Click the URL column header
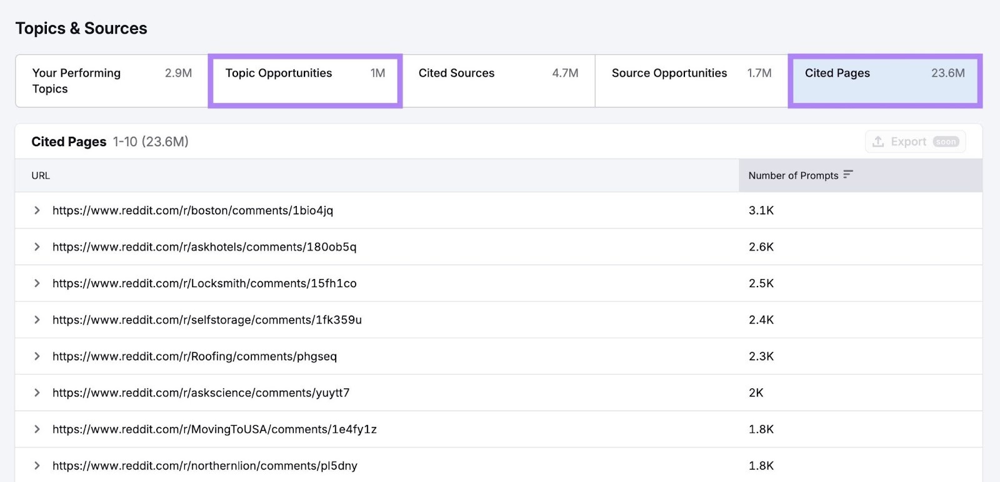 (x=41, y=175)
